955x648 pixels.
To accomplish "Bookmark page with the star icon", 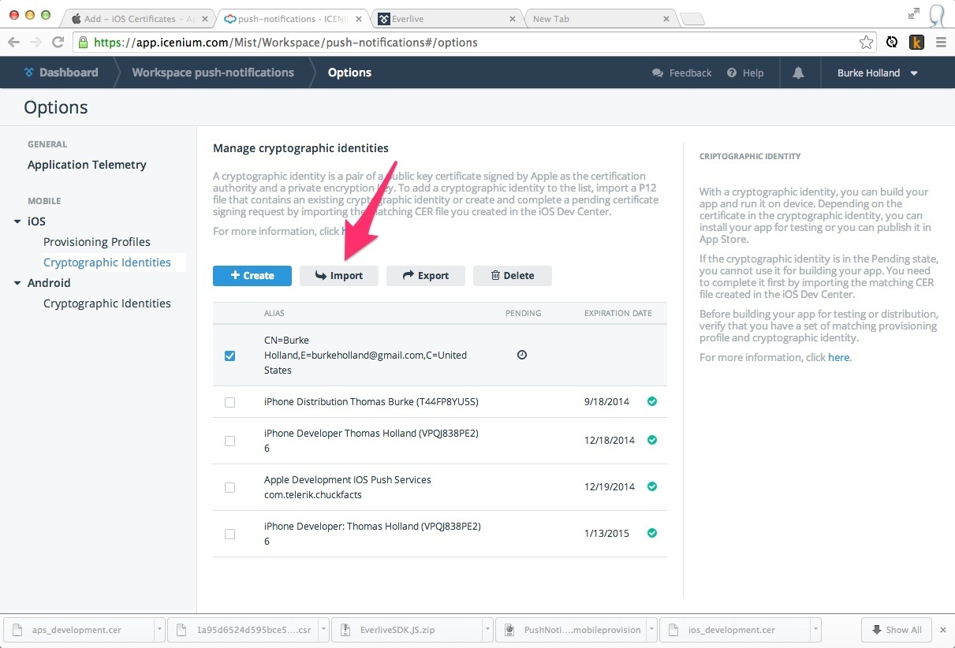I will pyautogui.click(x=866, y=43).
